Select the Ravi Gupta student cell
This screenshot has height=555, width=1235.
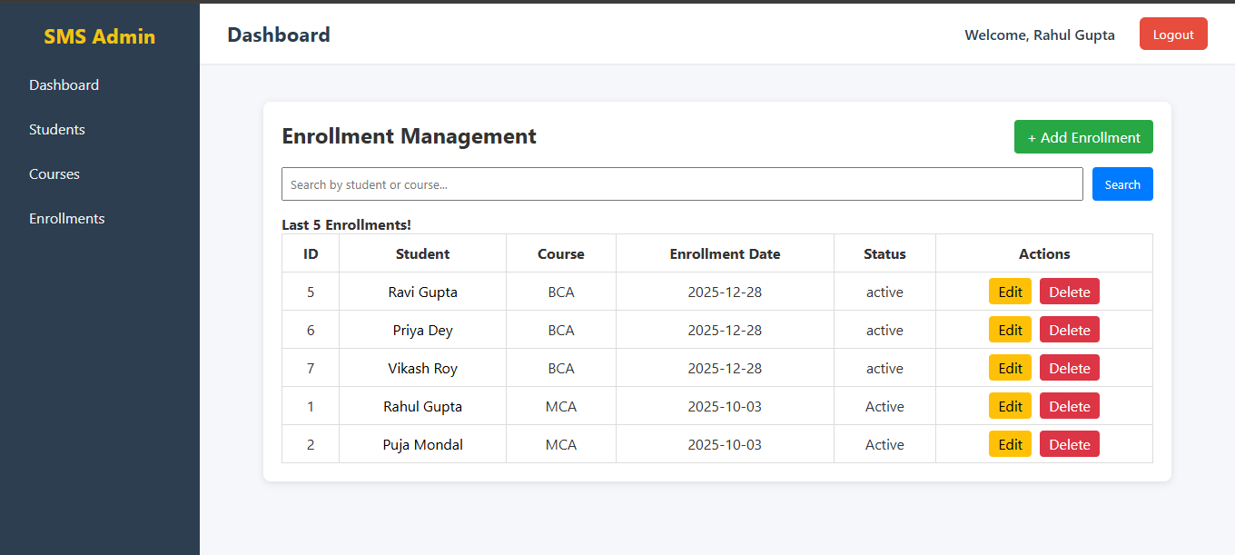coord(422,292)
